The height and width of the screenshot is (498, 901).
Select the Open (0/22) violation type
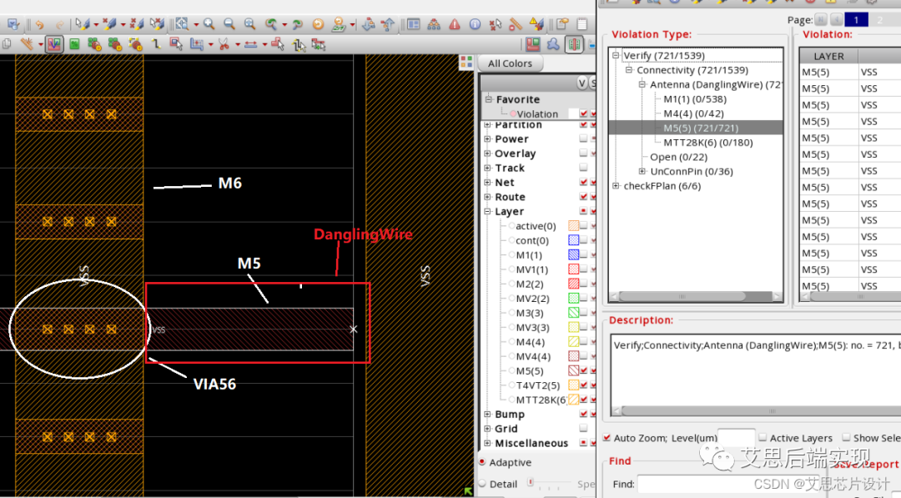(x=678, y=157)
